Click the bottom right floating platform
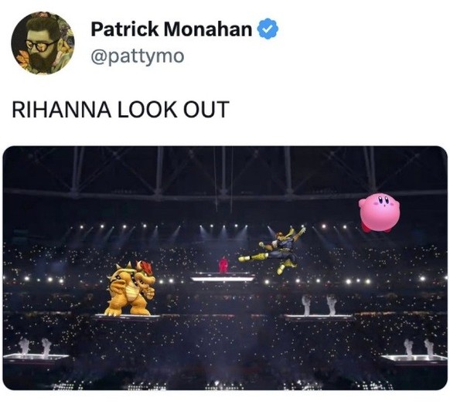This screenshot has height=404, width=450. [x=414, y=359]
